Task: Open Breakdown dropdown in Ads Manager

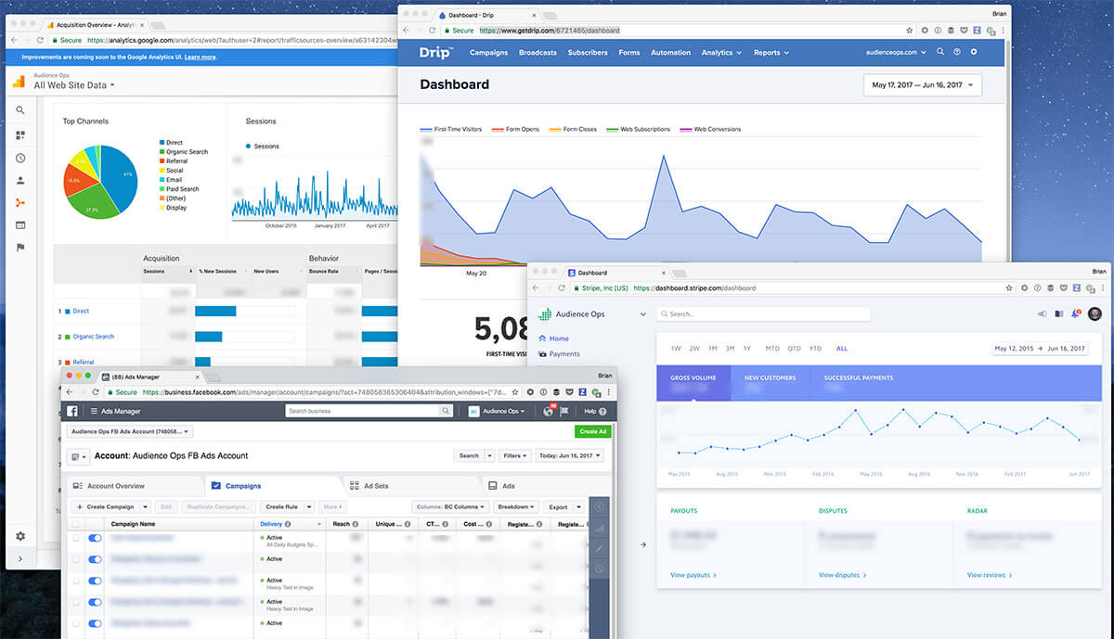Action: [x=515, y=507]
